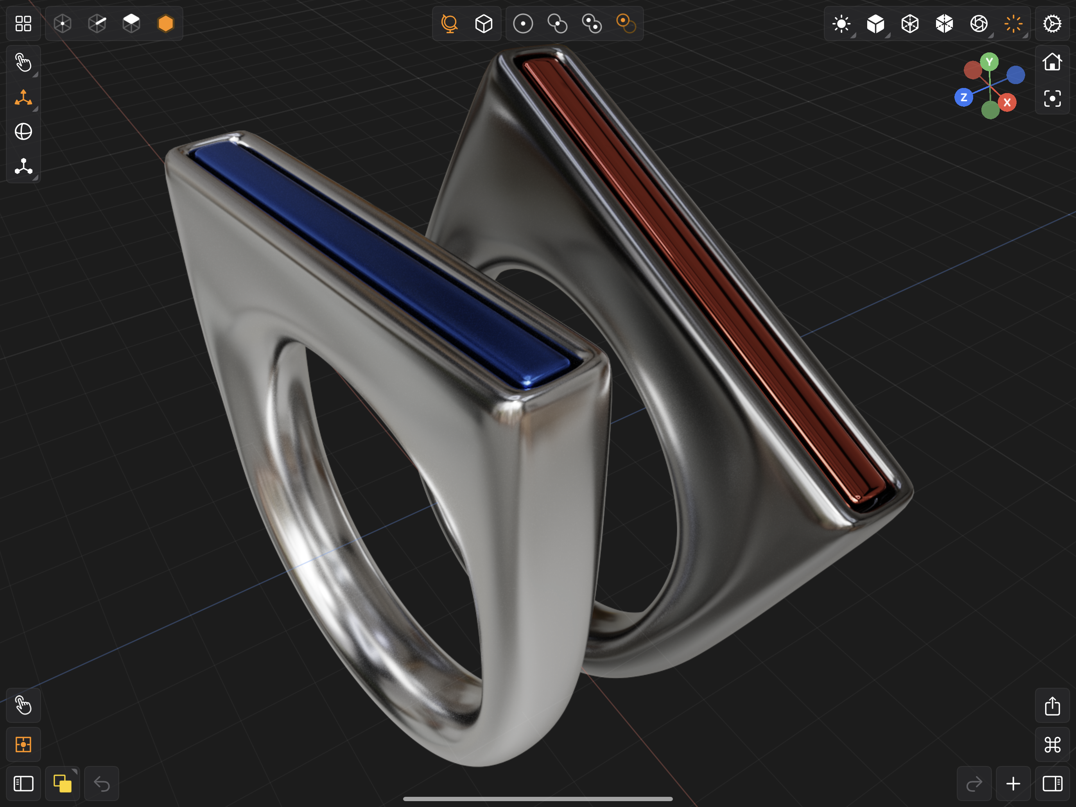Show the left sidebar panel
This screenshot has height=807, width=1076.
point(23,784)
